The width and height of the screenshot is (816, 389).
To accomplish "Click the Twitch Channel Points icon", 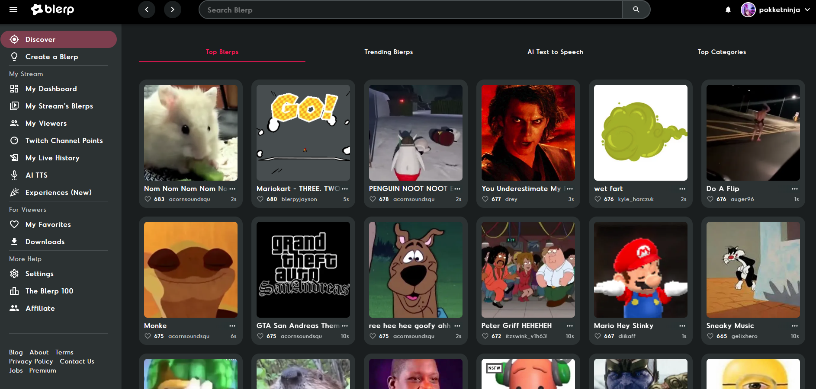I will (x=14, y=140).
